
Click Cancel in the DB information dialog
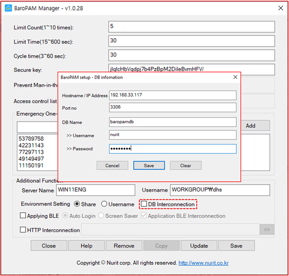[112, 165]
